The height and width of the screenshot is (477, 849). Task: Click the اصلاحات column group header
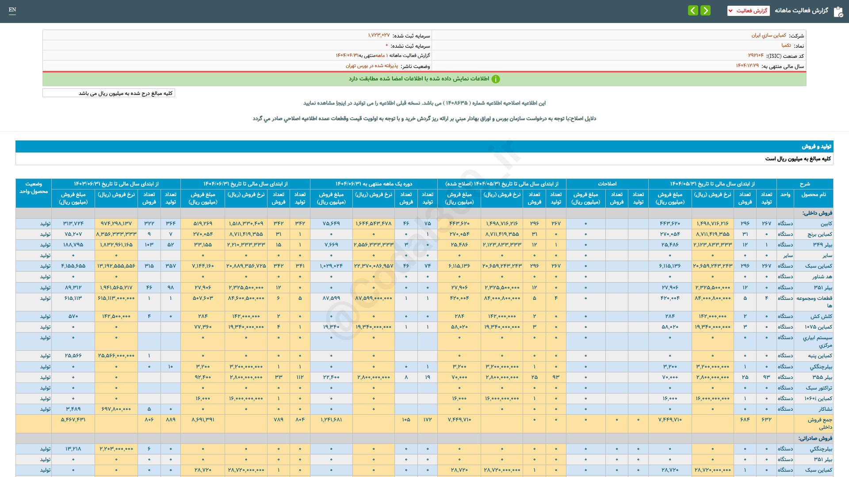(607, 184)
